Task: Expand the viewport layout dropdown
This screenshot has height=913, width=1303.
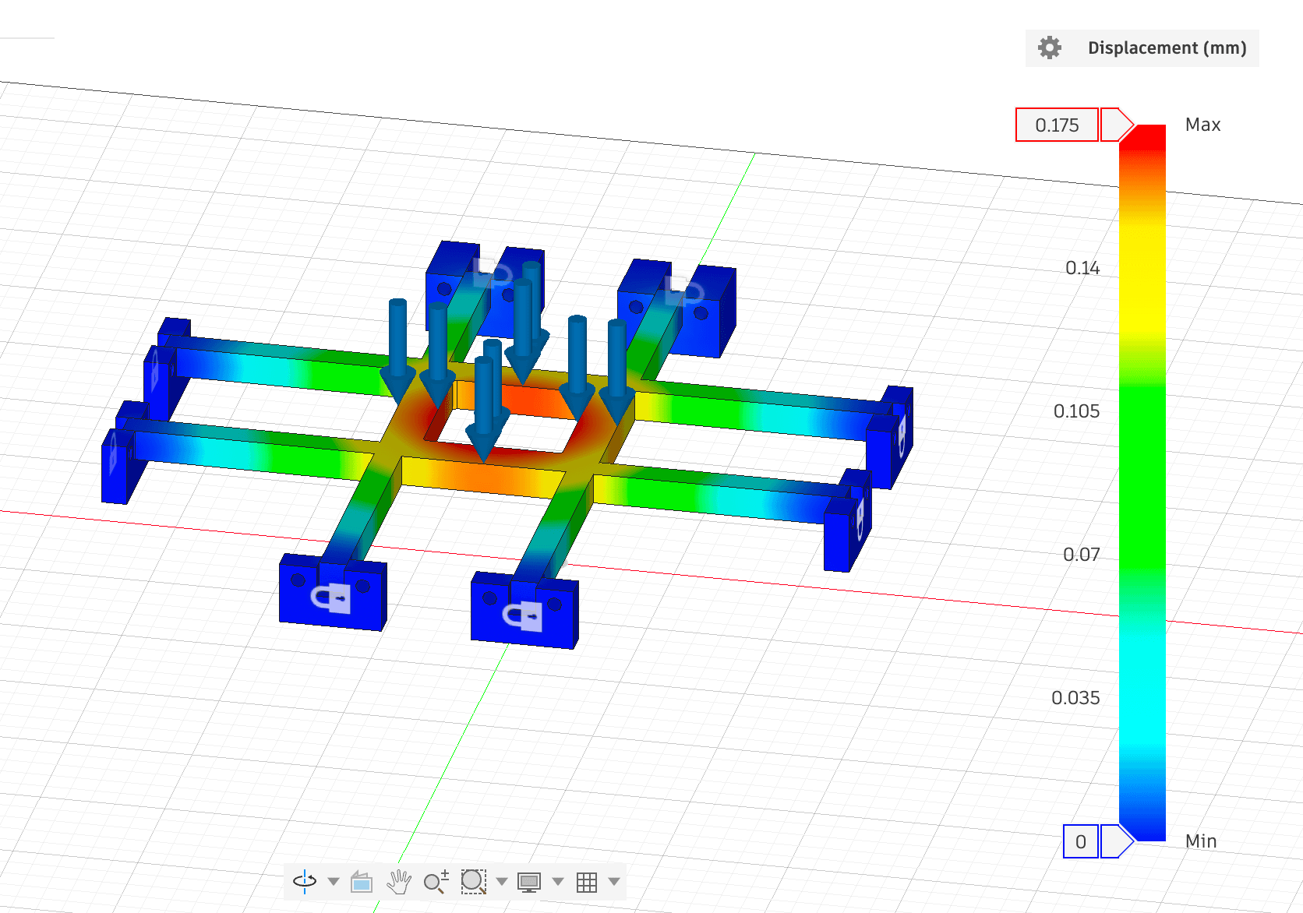Action: 614,883
